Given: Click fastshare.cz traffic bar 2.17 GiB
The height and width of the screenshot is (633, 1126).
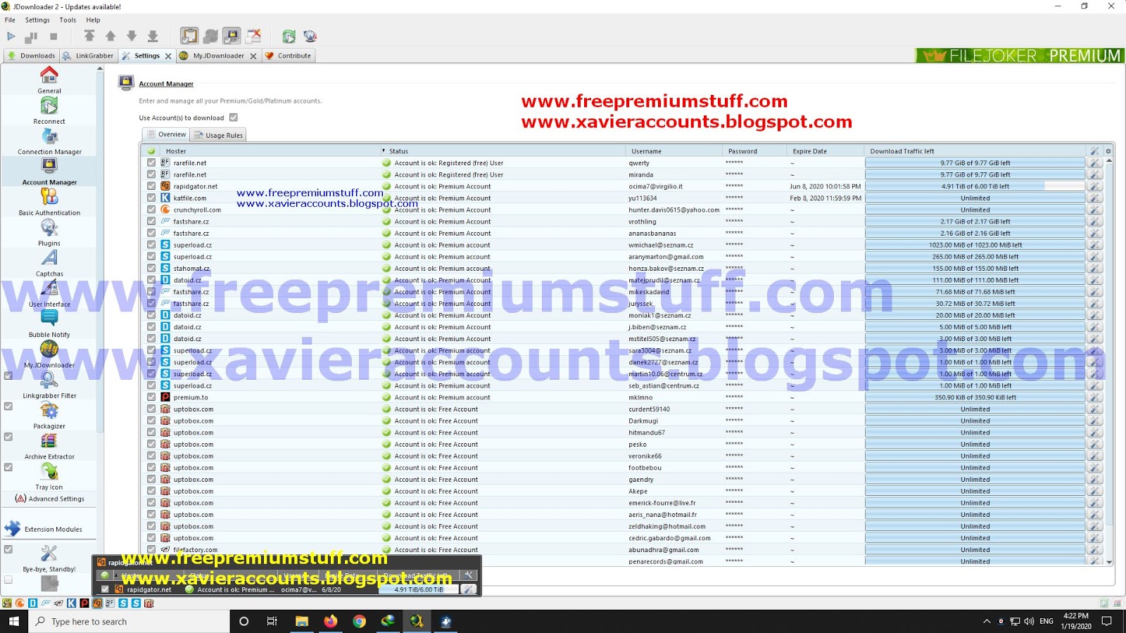Looking at the screenshot, I should pos(975,222).
